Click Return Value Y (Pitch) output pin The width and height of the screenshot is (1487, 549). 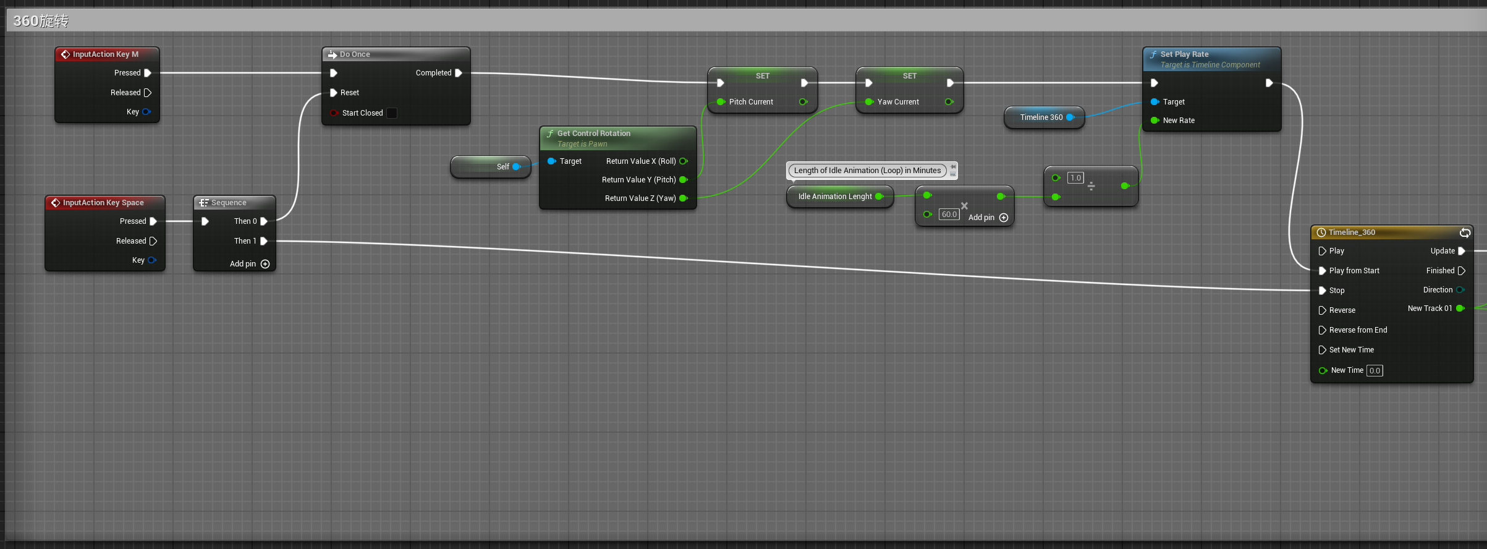pos(684,180)
